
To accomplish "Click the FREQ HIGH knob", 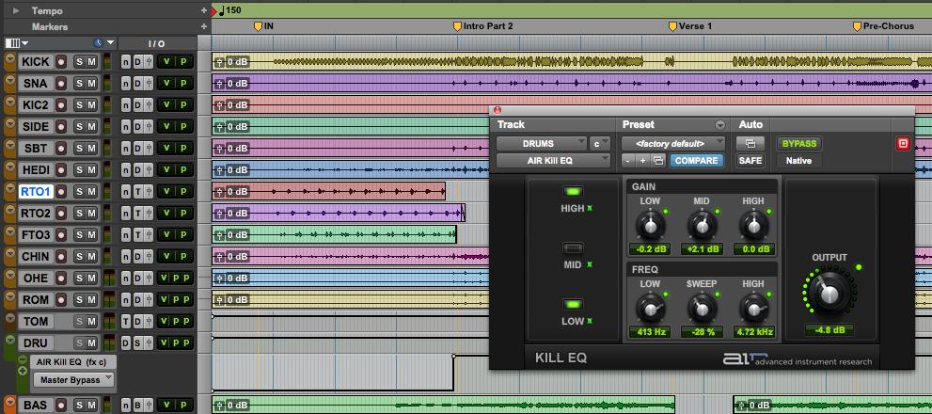I will 753,309.
